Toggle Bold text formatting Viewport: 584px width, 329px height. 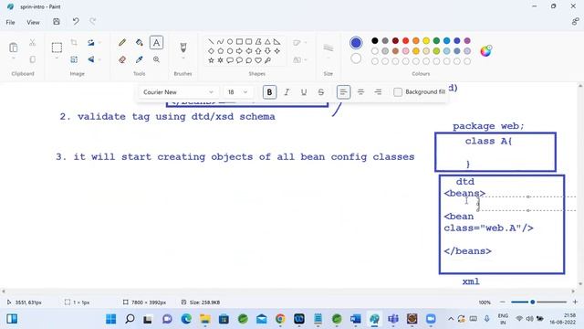[269, 91]
